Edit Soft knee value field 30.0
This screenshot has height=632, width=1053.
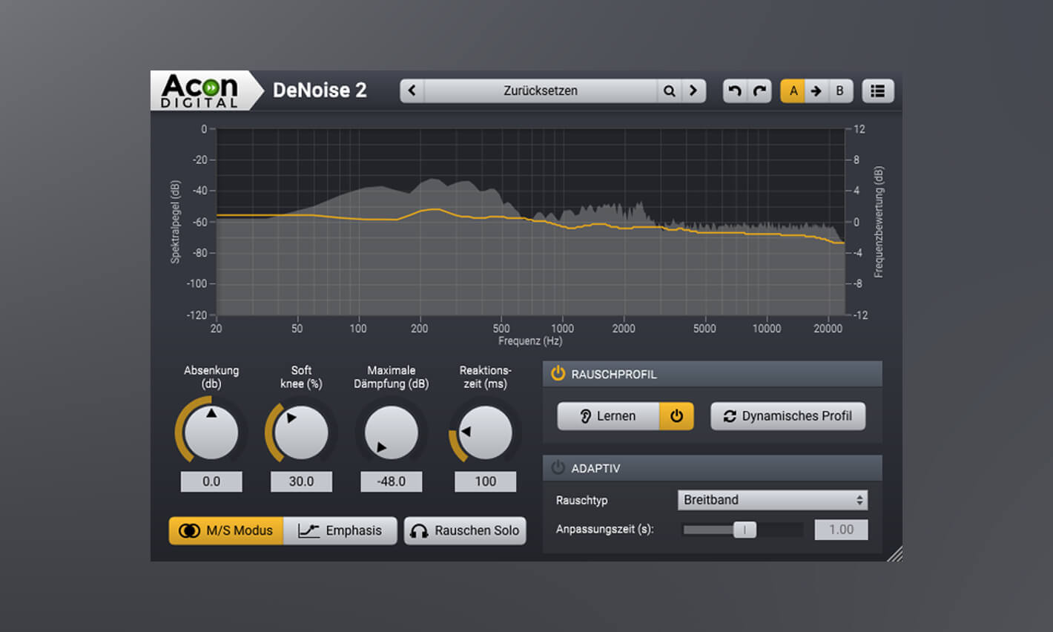(301, 481)
